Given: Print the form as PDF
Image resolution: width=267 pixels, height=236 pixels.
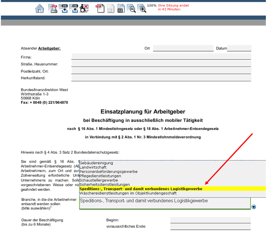Looking at the screenshot, I should [x=53, y=9].
